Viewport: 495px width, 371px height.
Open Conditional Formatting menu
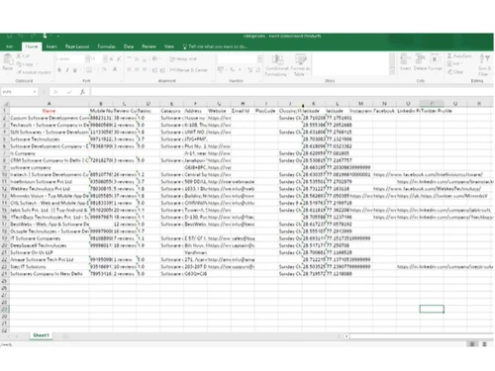(277, 65)
